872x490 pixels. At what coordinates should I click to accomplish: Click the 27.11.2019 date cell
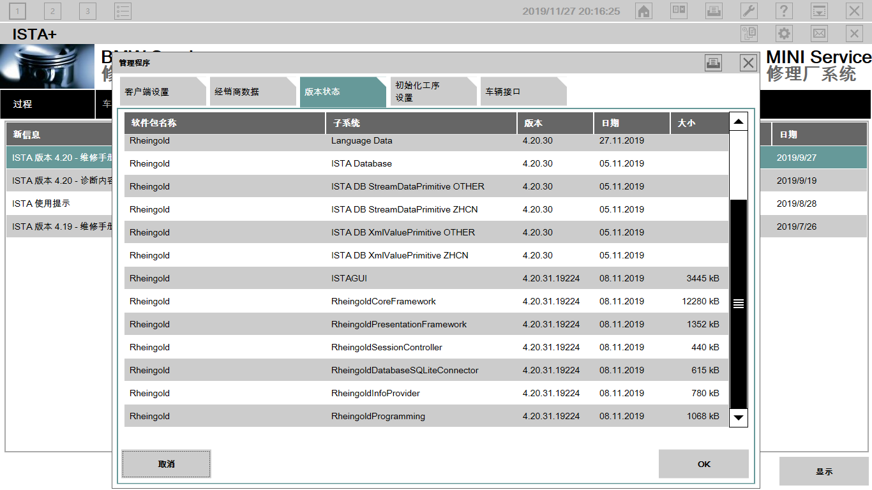coord(622,140)
